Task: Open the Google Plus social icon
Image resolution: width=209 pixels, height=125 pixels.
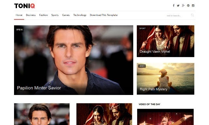Action: (183, 6)
